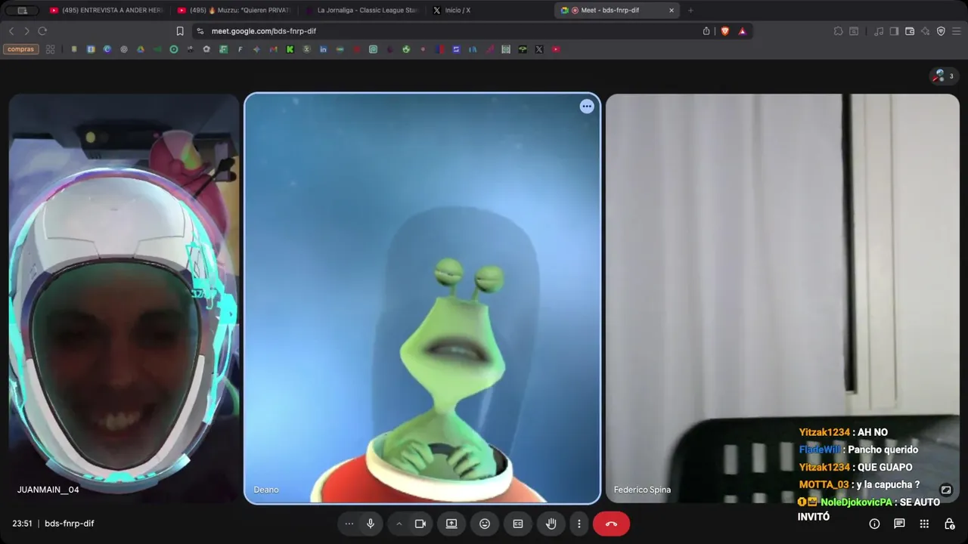
Task: Expand video settings chevron beside camera
Action: 399,524
